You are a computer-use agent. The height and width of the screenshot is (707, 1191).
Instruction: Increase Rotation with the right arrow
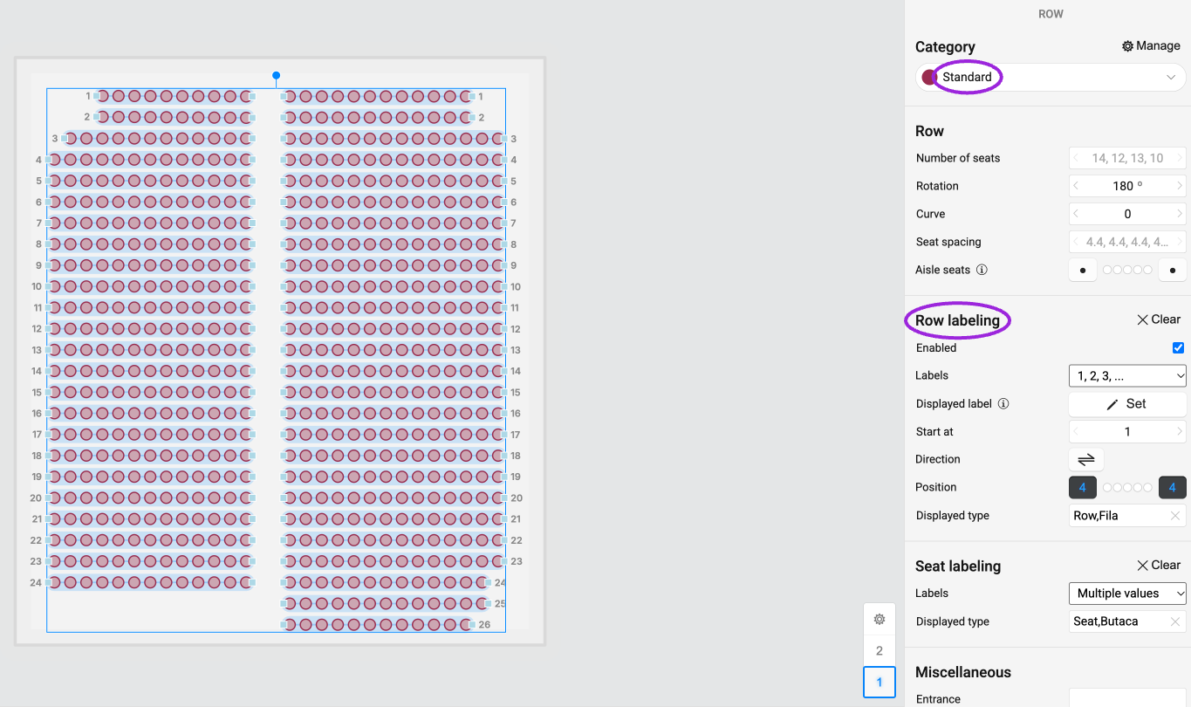(1180, 186)
